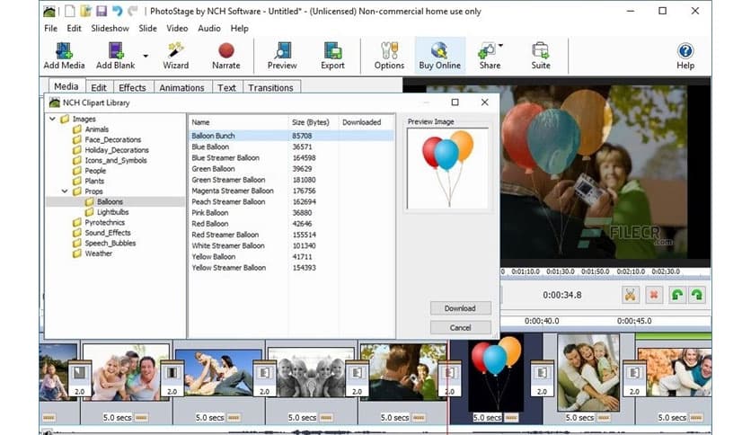The width and height of the screenshot is (751, 435).
Task: Open the Share dropdown arrow
Action: [x=501, y=46]
